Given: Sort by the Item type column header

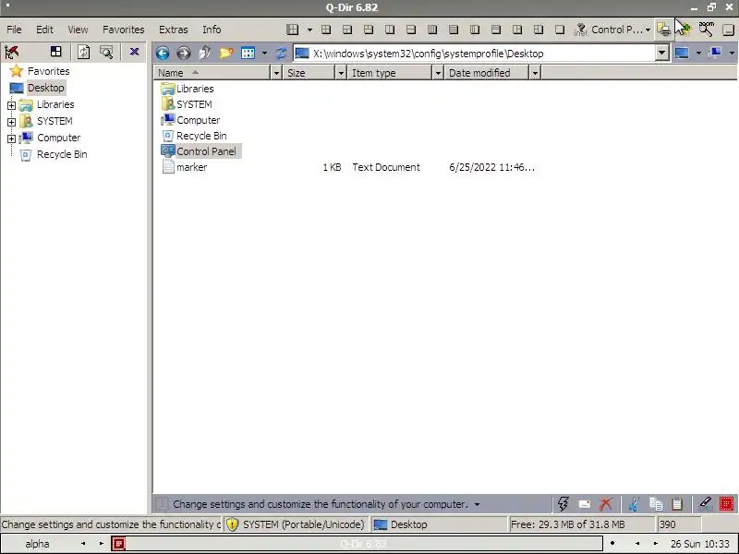Looking at the screenshot, I should coord(389,73).
